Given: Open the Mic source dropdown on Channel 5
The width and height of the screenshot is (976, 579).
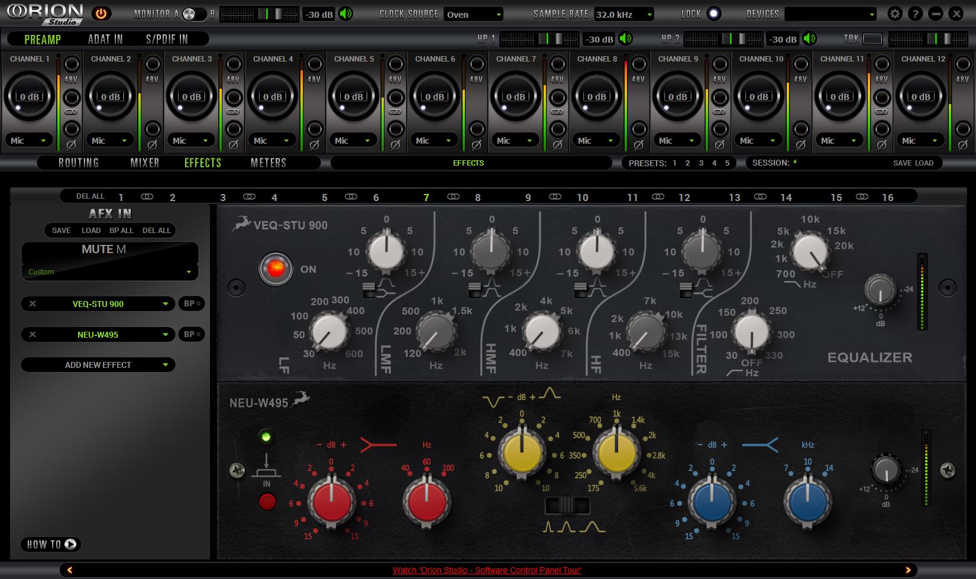Looking at the screenshot, I should click(x=352, y=140).
